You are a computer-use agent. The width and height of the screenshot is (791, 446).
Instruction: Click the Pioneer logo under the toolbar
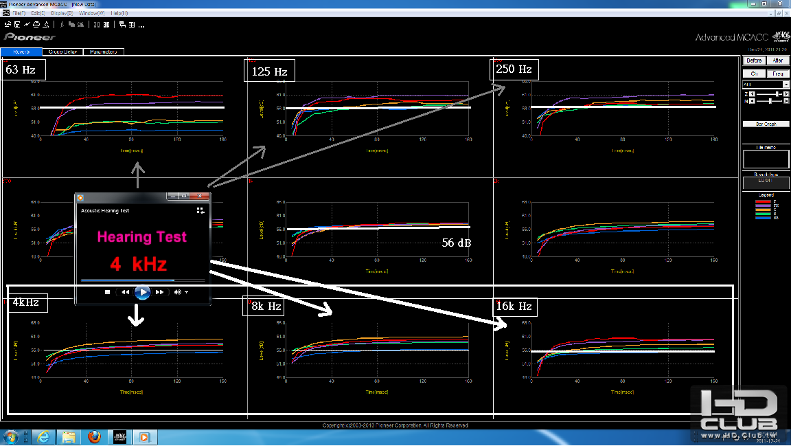point(30,37)
